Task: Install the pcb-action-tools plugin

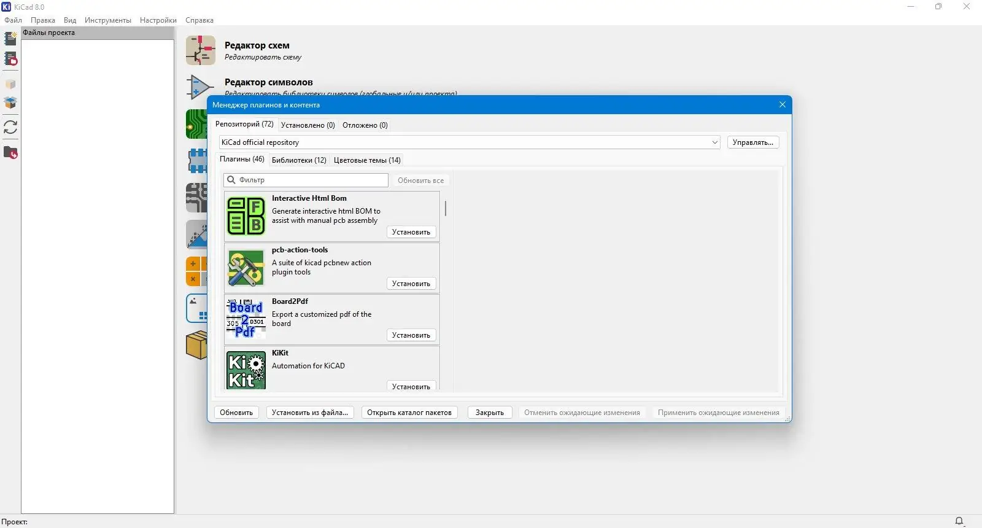Action: click(x=411, y=284)
